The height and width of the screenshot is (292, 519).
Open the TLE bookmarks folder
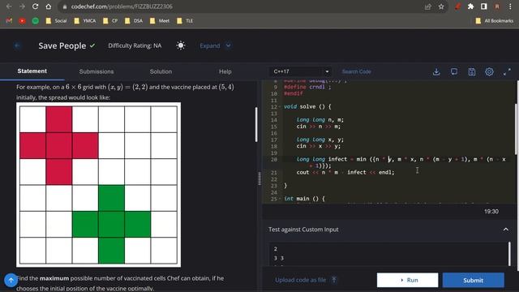[185, 21]
